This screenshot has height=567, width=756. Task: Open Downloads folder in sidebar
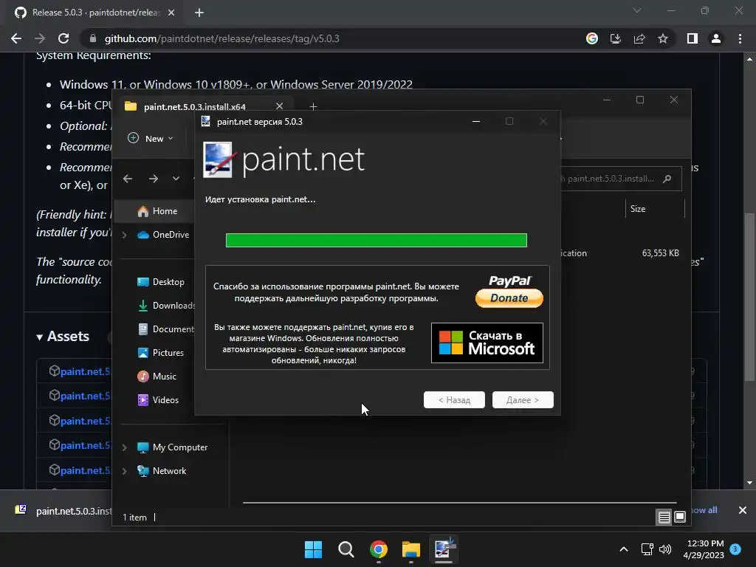pos(166,306)
